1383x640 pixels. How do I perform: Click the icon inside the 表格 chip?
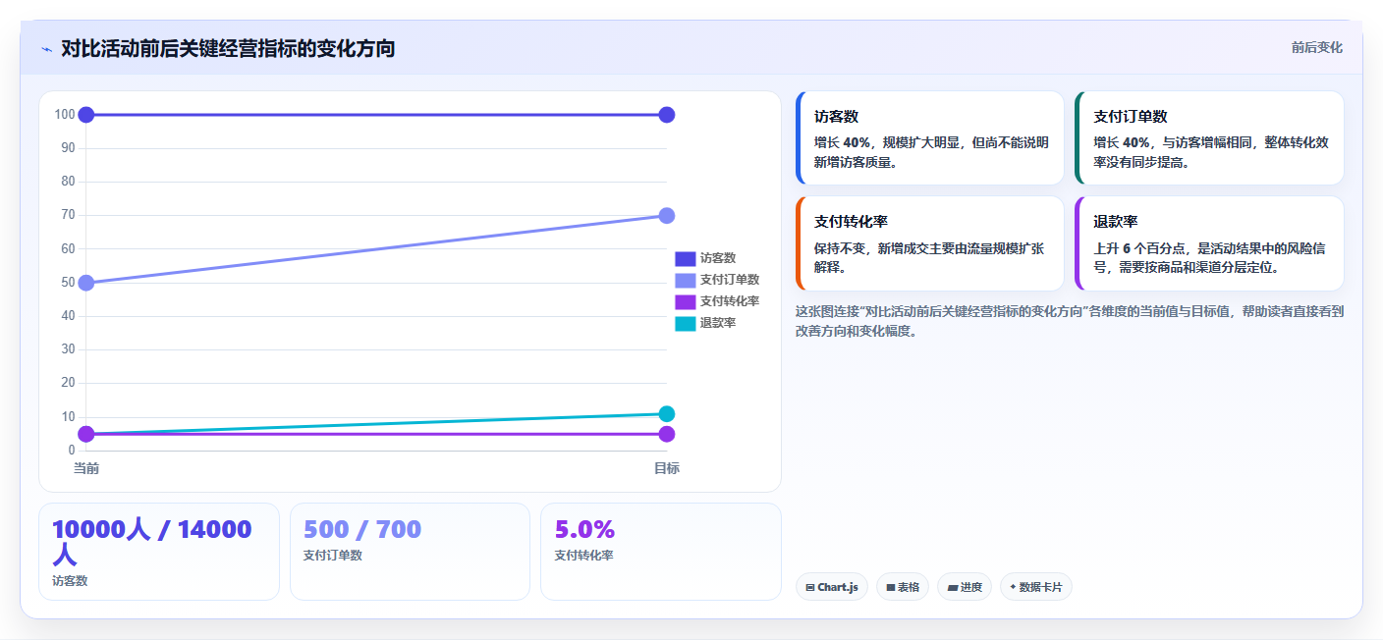pyautogui.click(x=891, y=587)
